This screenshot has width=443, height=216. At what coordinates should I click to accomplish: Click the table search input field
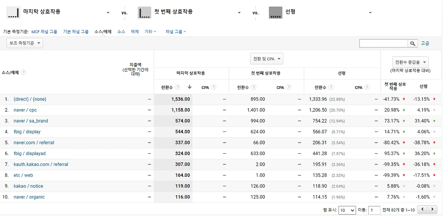click(383, 43)
